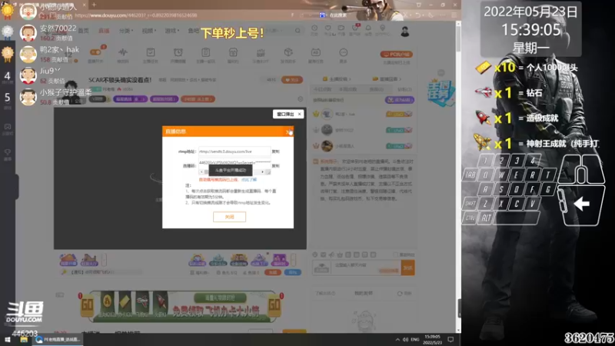Click the sound waveform tool icon
Image resolution: width=615 pixels, height=346 pixels.
[123, 52]
